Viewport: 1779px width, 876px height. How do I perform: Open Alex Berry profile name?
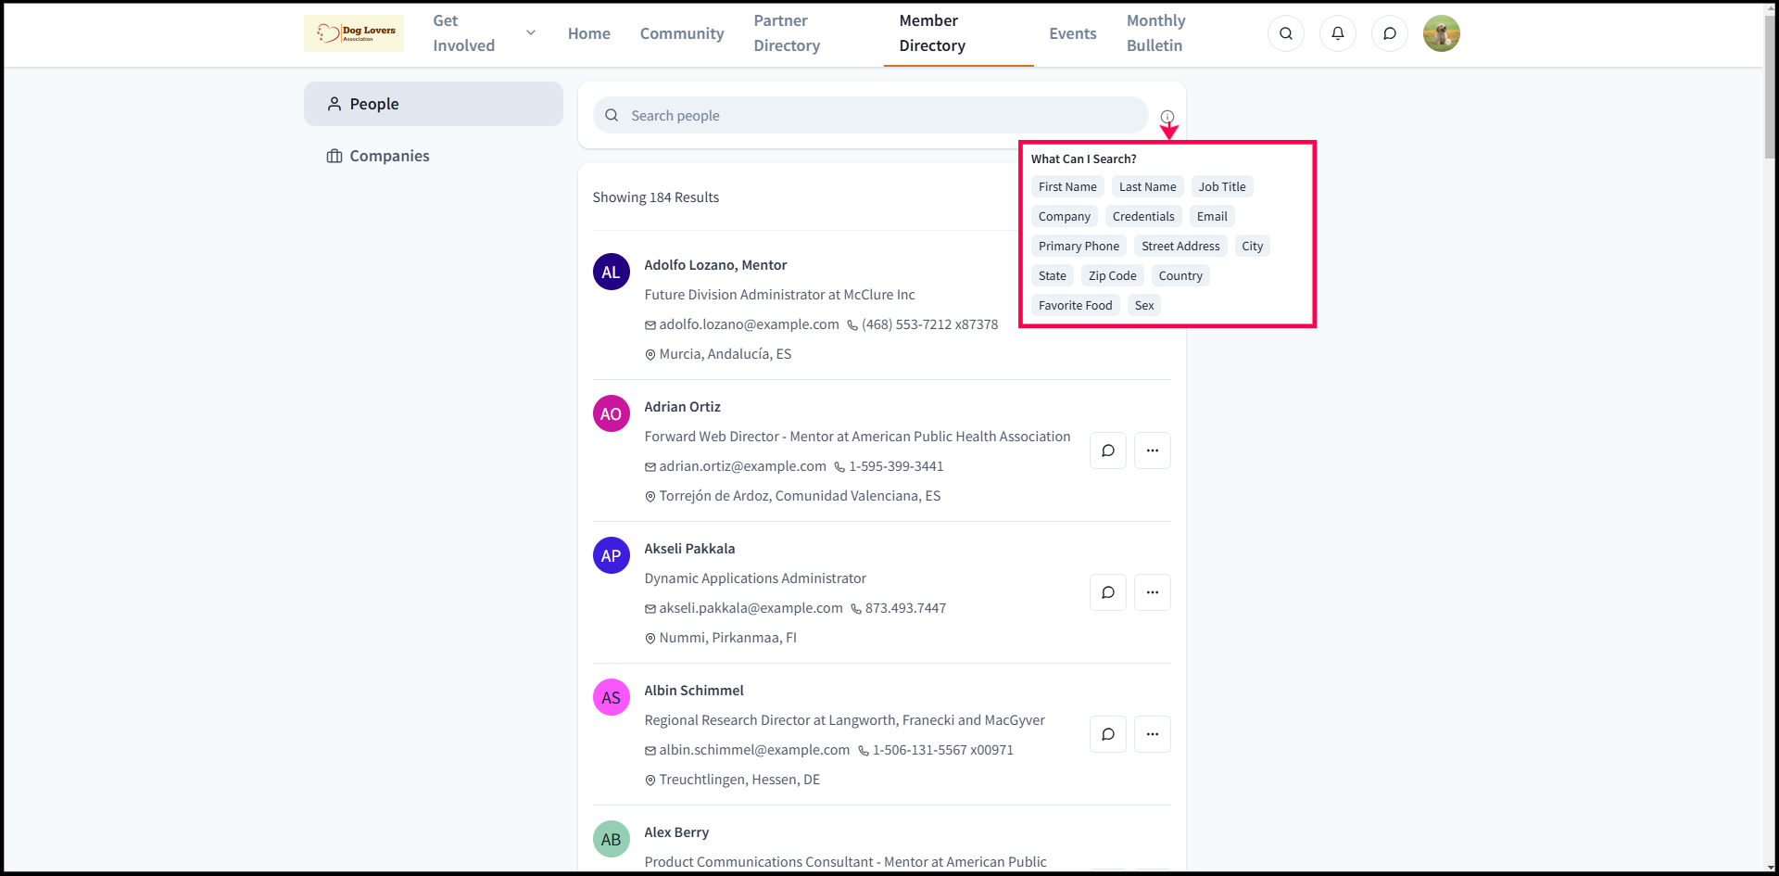[x=677, y=832]
